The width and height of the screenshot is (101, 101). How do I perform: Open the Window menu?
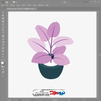[x=41, y=5]
